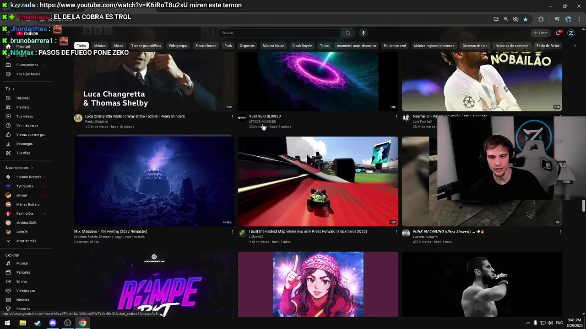Select the Deportes de combate chip
The width and height of the screenshot is (586, 329).
(512, 46)
